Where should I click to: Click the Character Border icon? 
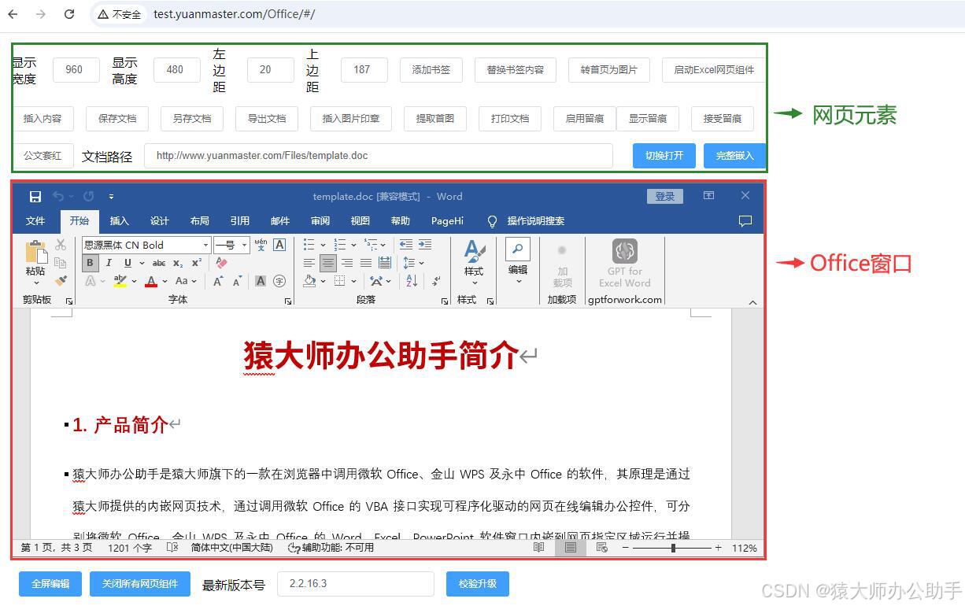tap(279, 245)
